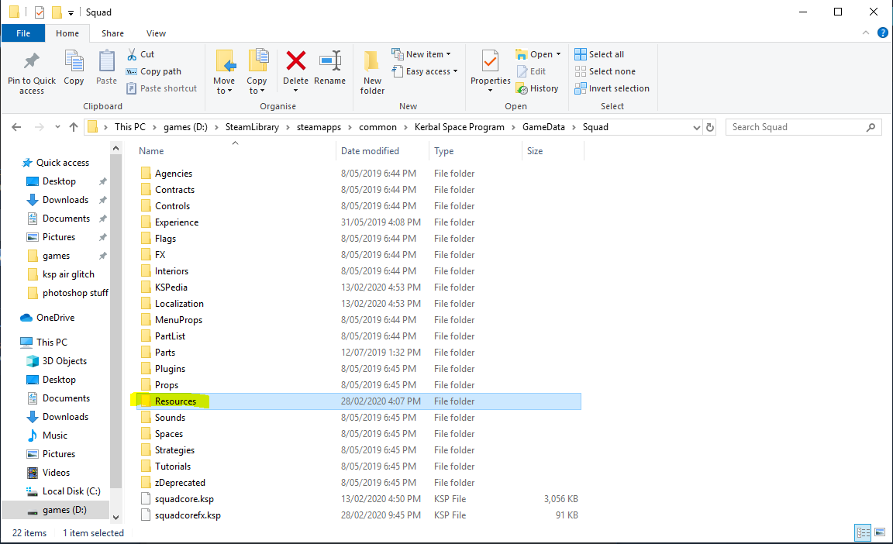This screenshot has height=544, width=893.
Task: Refresh the current folder view
Action: pyautogui.click(x=710, y=127)
